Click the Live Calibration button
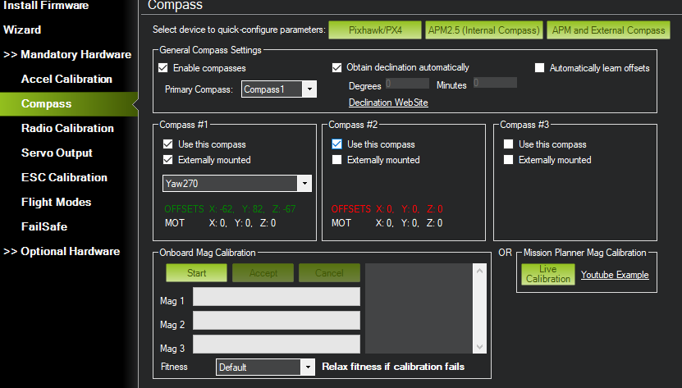 (548, 274)
